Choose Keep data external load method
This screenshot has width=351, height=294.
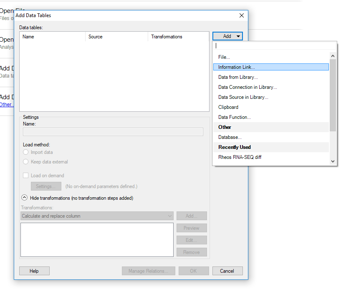click(26, 162)
